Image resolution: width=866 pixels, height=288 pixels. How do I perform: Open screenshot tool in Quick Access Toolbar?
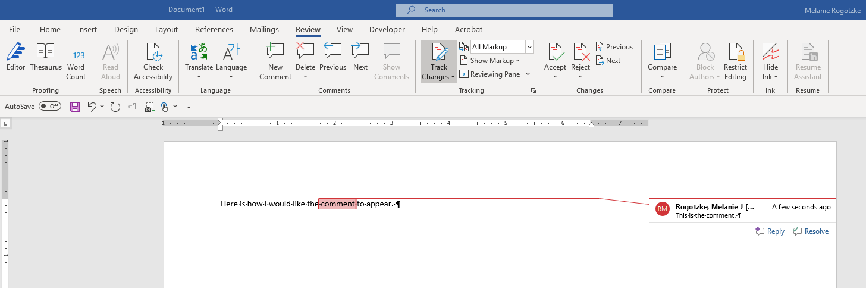pos(150,107)
